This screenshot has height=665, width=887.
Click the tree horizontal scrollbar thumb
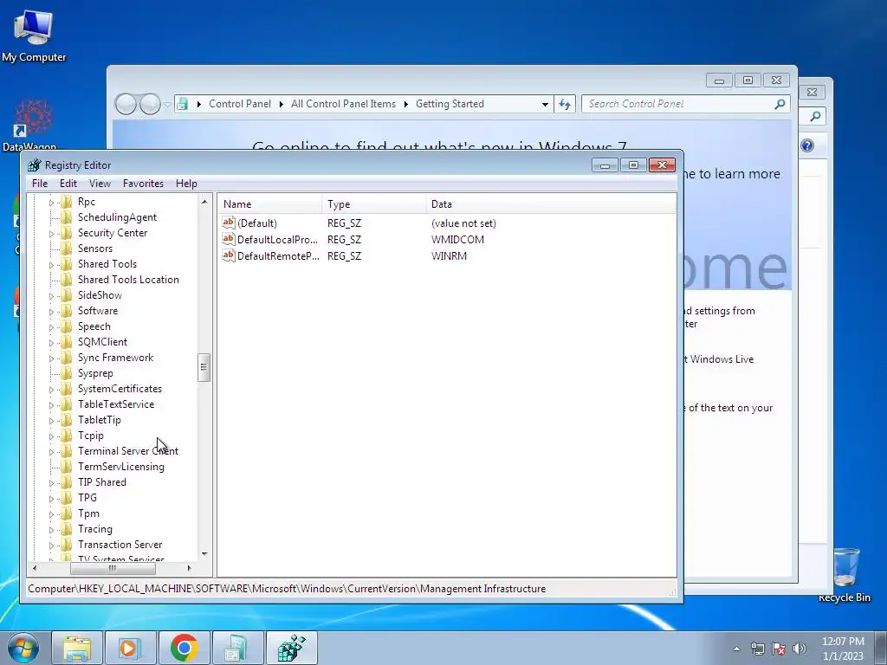coord(113,568)
